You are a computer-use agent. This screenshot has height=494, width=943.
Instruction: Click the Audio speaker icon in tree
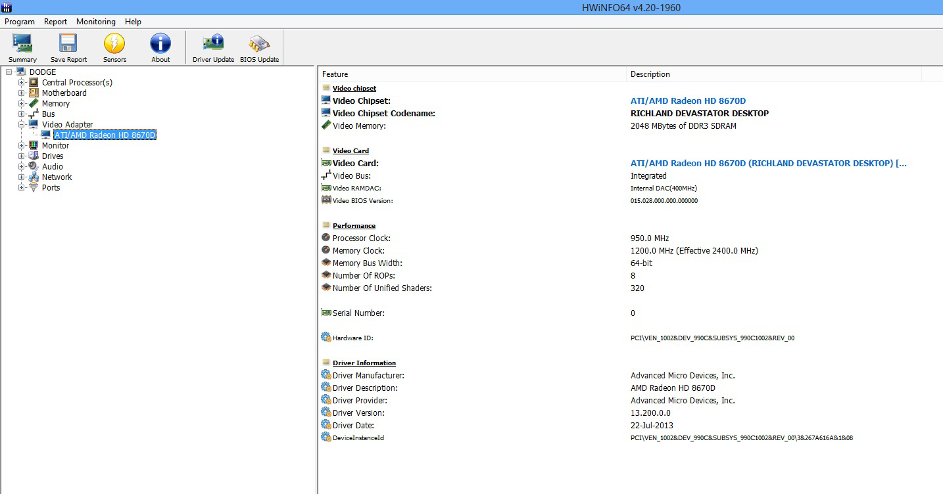click(x=34, y=166)
